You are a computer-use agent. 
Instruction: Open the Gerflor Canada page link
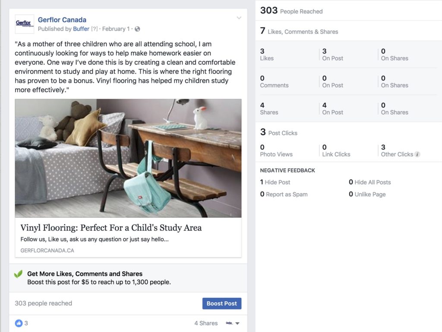coord(62,20)
